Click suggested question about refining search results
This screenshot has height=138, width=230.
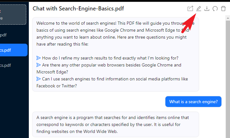point(110,58)
